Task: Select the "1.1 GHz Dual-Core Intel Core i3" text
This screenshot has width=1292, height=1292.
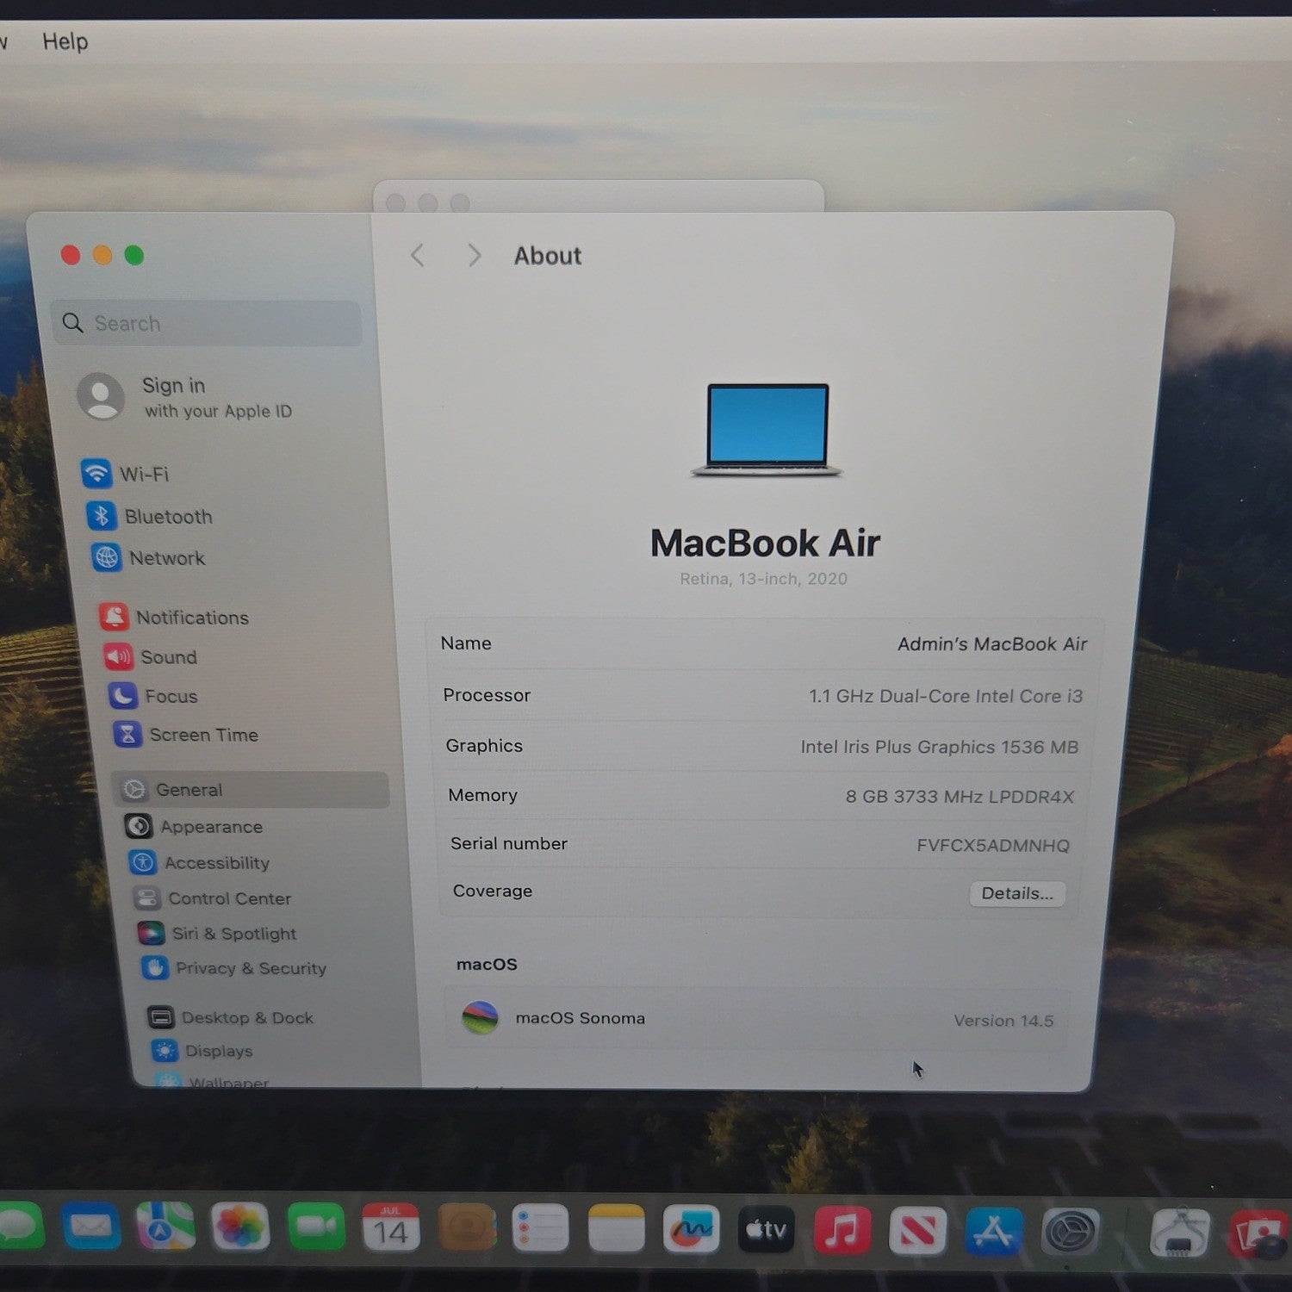Action: [946, 696]
